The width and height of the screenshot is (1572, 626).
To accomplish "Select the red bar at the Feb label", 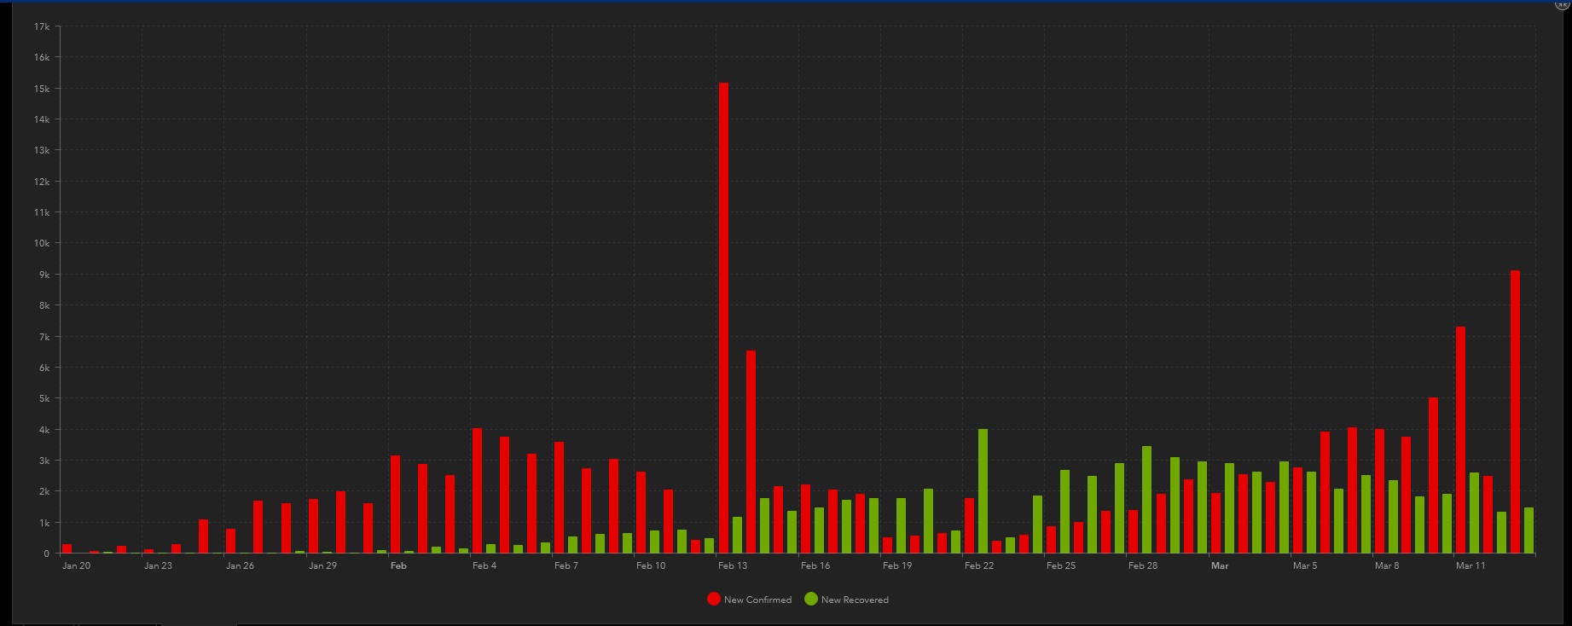I will tap(395, 505).
